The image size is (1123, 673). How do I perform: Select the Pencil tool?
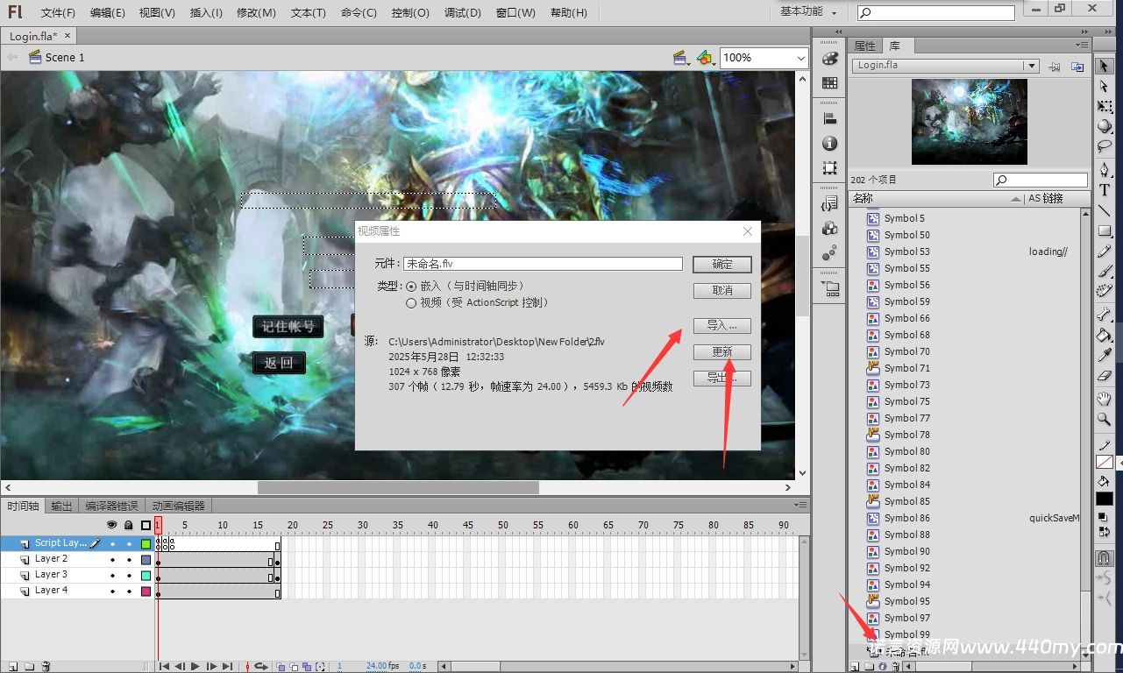(1104, 251)
